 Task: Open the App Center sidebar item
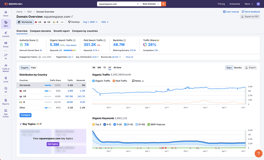[6, 113]
